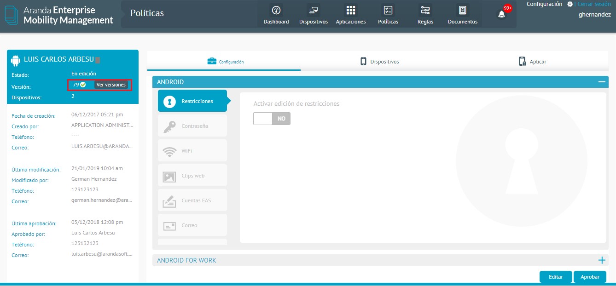Select the WiFi policy category
Screen dimensions: 616x286
[192, 151]
